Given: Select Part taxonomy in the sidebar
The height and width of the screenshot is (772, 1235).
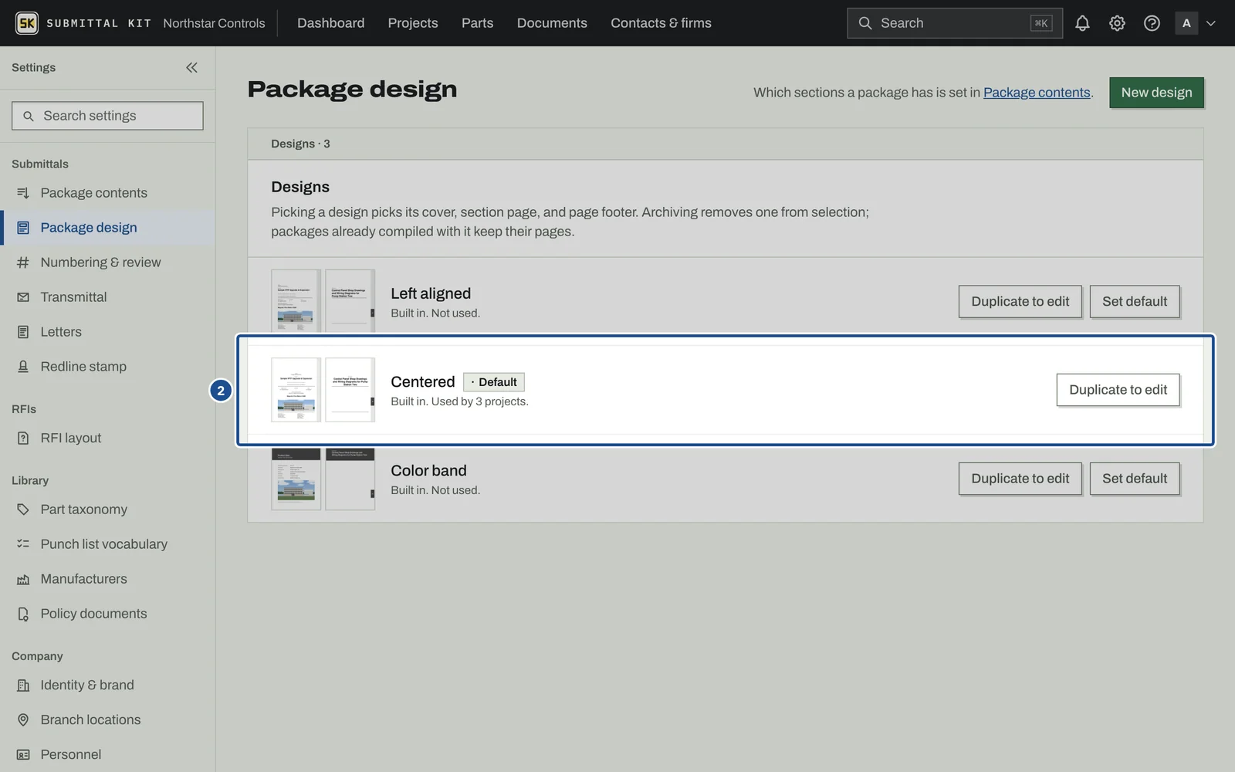Looking at the screenshot, I should [107, 510].
